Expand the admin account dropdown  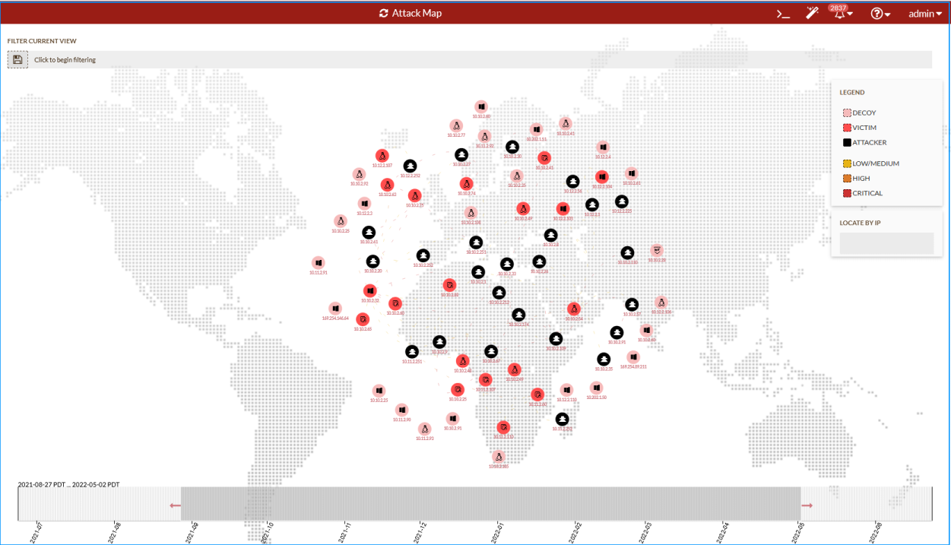(924, 13)
